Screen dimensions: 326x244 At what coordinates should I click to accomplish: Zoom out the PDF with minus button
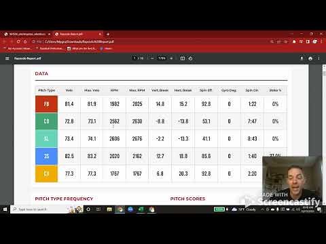tap(152, 58)
